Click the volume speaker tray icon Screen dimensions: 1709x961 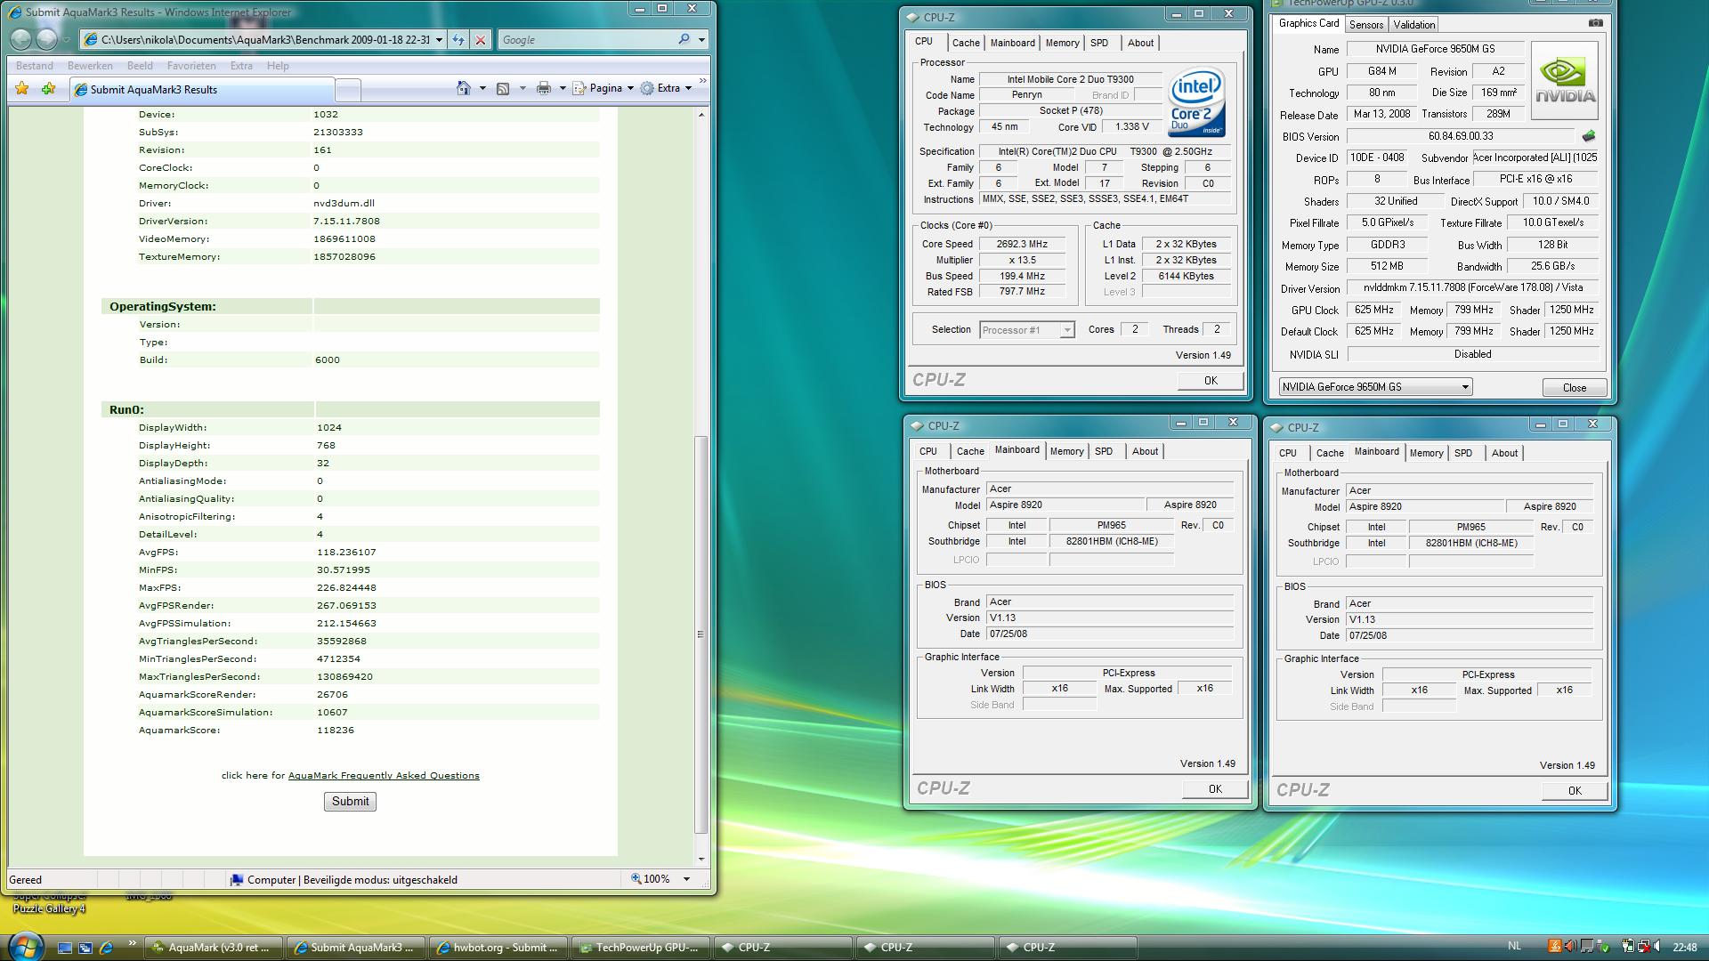pyautogui.click(x=1658, y=947)
